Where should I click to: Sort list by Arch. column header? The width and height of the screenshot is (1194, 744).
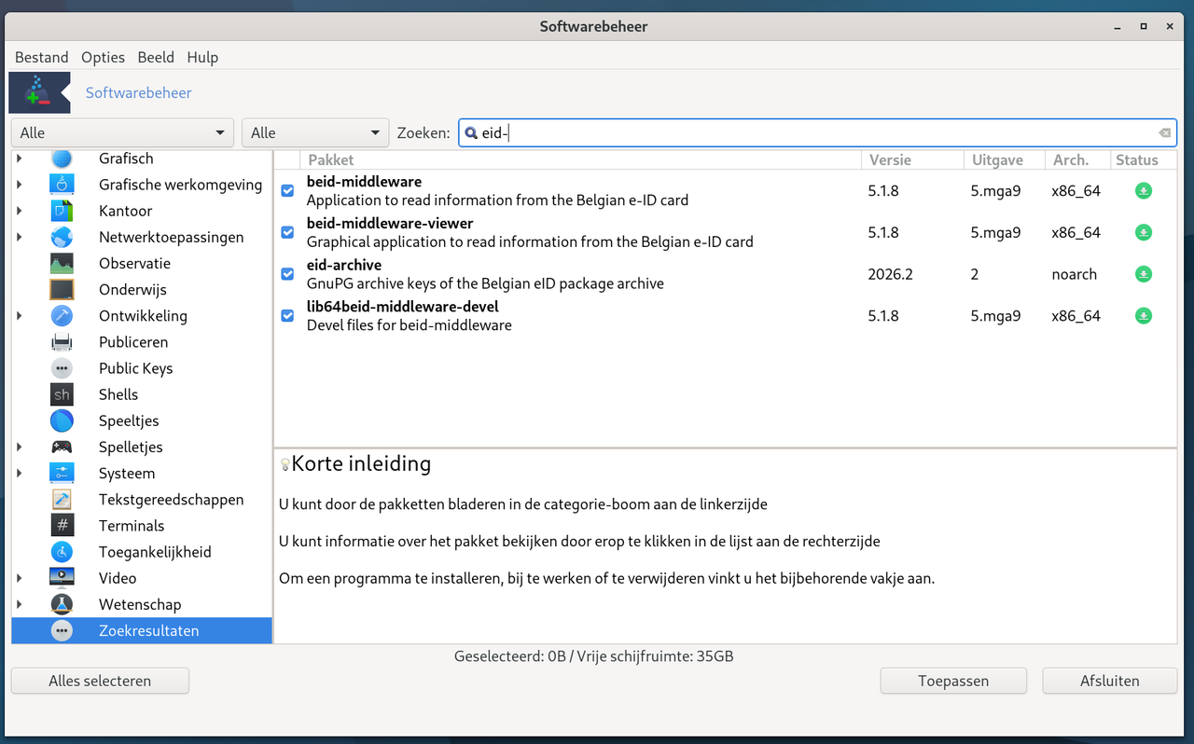click(x=1077, y=159)
